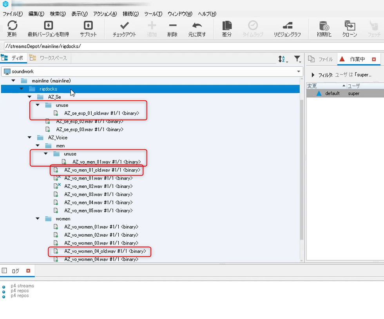This screenshot has width=384, height=319.
Task: Open the ヘルプ(H) menu
Action: [207, 14]
